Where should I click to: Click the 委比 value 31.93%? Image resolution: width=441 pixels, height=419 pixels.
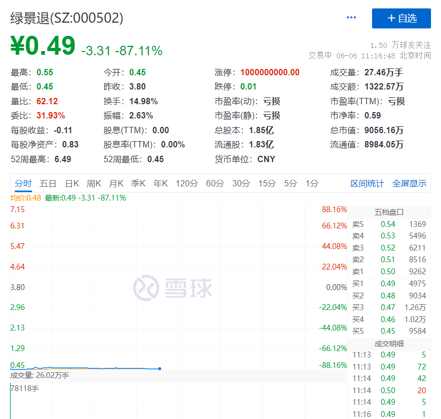51,115
